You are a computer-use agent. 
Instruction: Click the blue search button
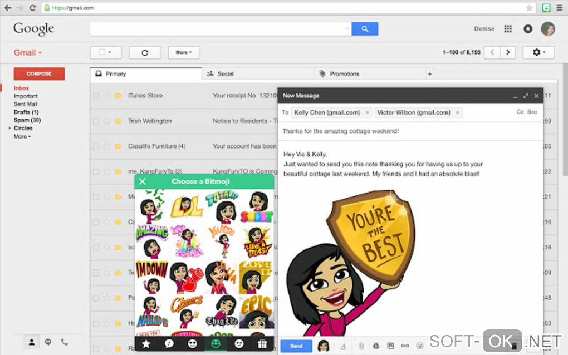[365, 29]
